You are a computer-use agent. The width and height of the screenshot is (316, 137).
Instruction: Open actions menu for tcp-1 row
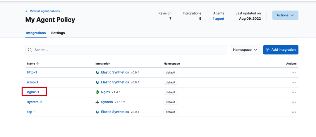[x=294, y=112]
